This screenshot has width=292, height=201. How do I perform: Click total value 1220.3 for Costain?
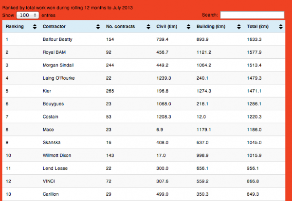[x=254, y=117]
